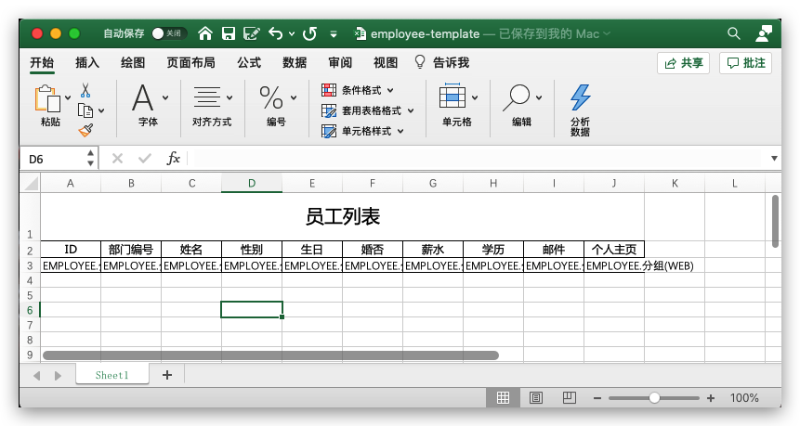The width and height of the screenshot is (800, 426).
Task: Click the 共享 button
Action: click(x=684, y=63)
